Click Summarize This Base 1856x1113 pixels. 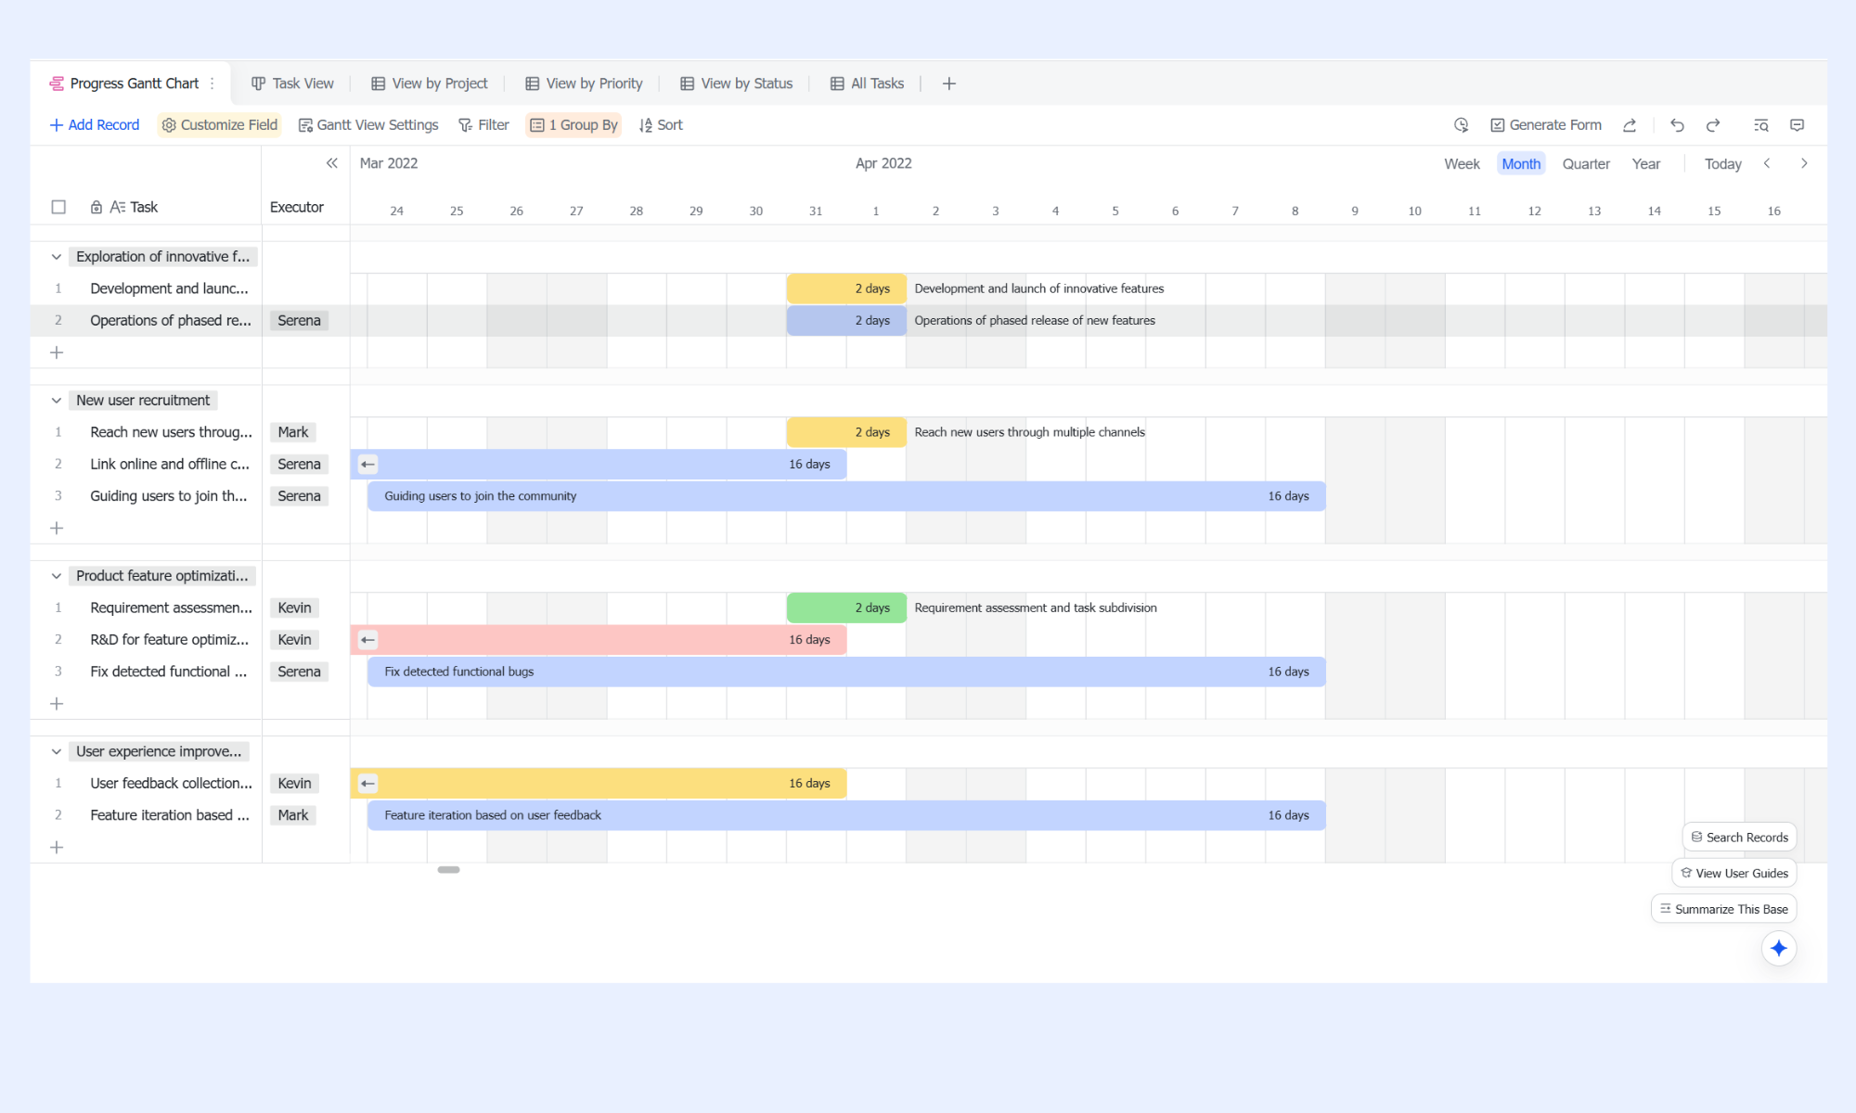pyautogui.click(x=1723, y=909)
